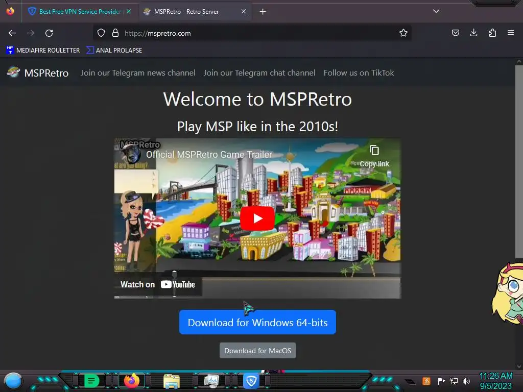Click the Firefox icon left of the tabs
Screen dimensions: 523x392
coord(10,11)
